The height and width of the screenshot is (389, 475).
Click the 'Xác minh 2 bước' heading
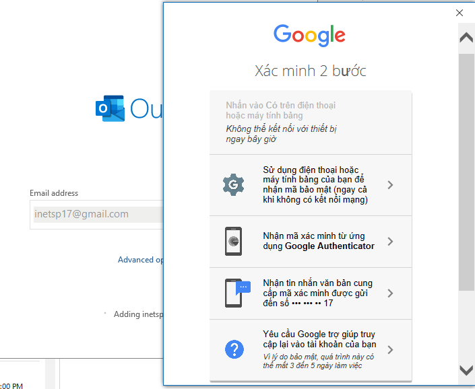(311, 71)
